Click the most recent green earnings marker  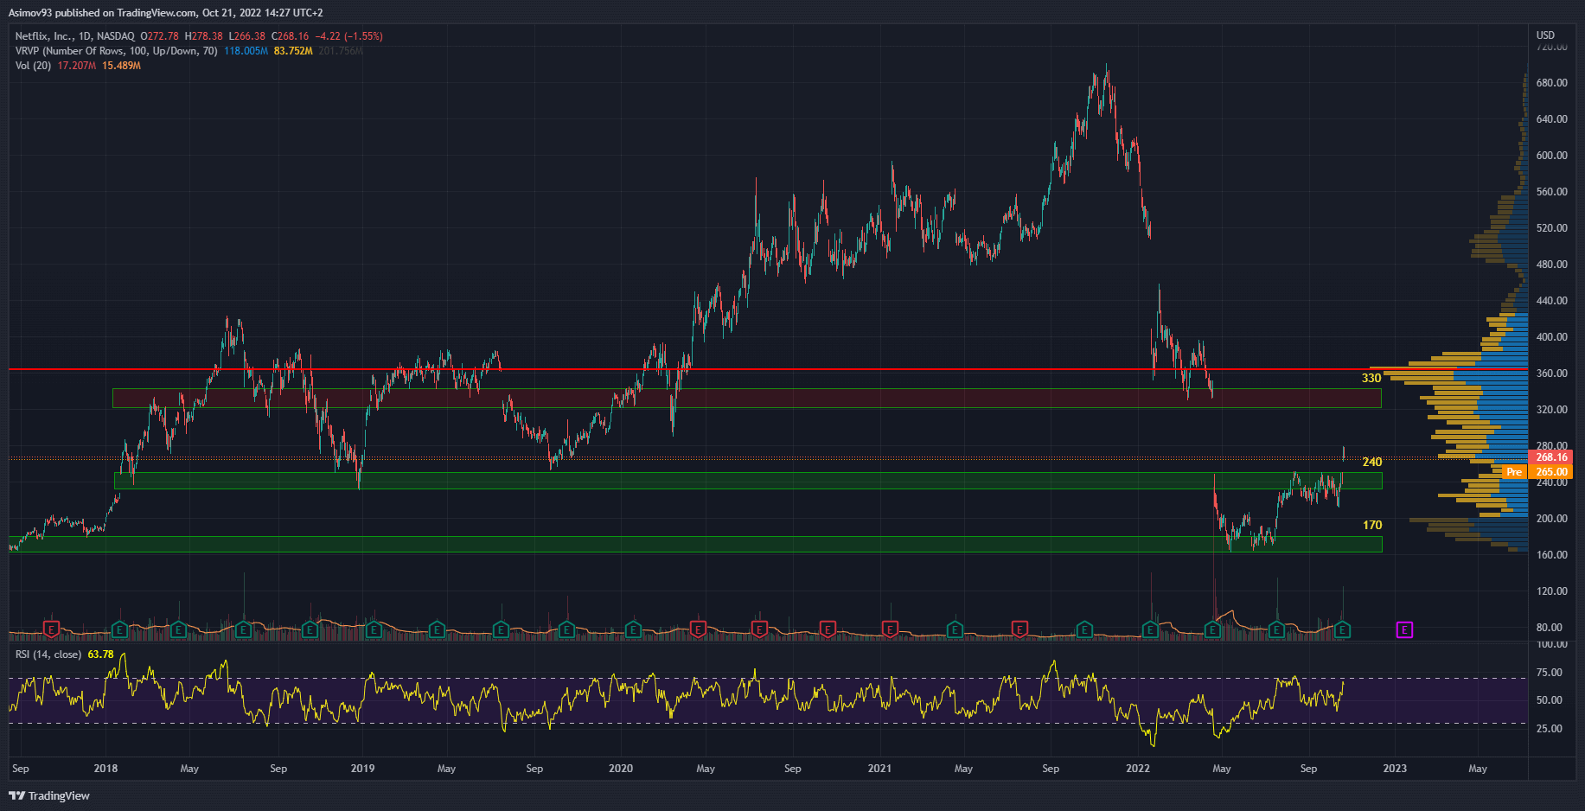click(1342, 630)
